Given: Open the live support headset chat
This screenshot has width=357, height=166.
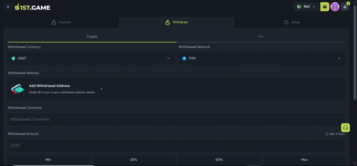Looking at the screenshot, I should (x=345, y=128).
